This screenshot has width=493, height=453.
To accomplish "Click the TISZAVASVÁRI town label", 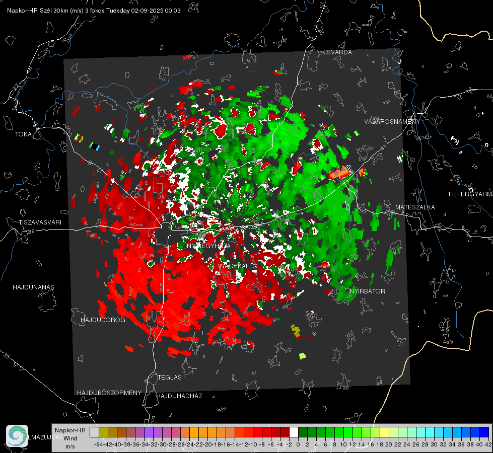I will [40, 222].
